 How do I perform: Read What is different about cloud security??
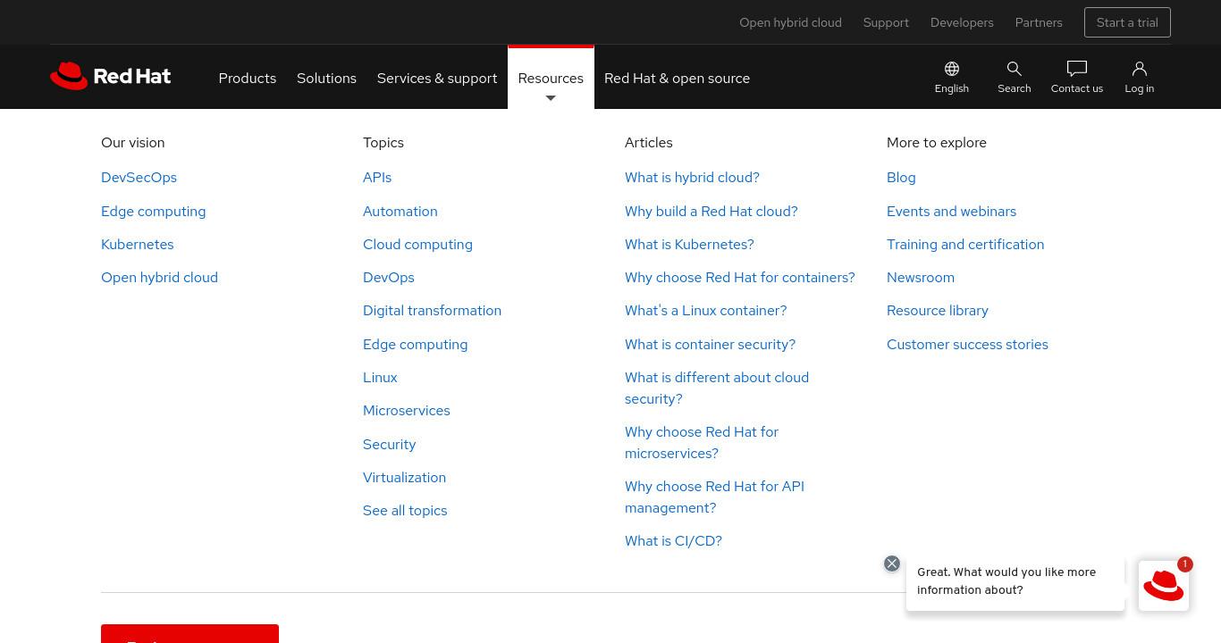(x=717, y=388)
